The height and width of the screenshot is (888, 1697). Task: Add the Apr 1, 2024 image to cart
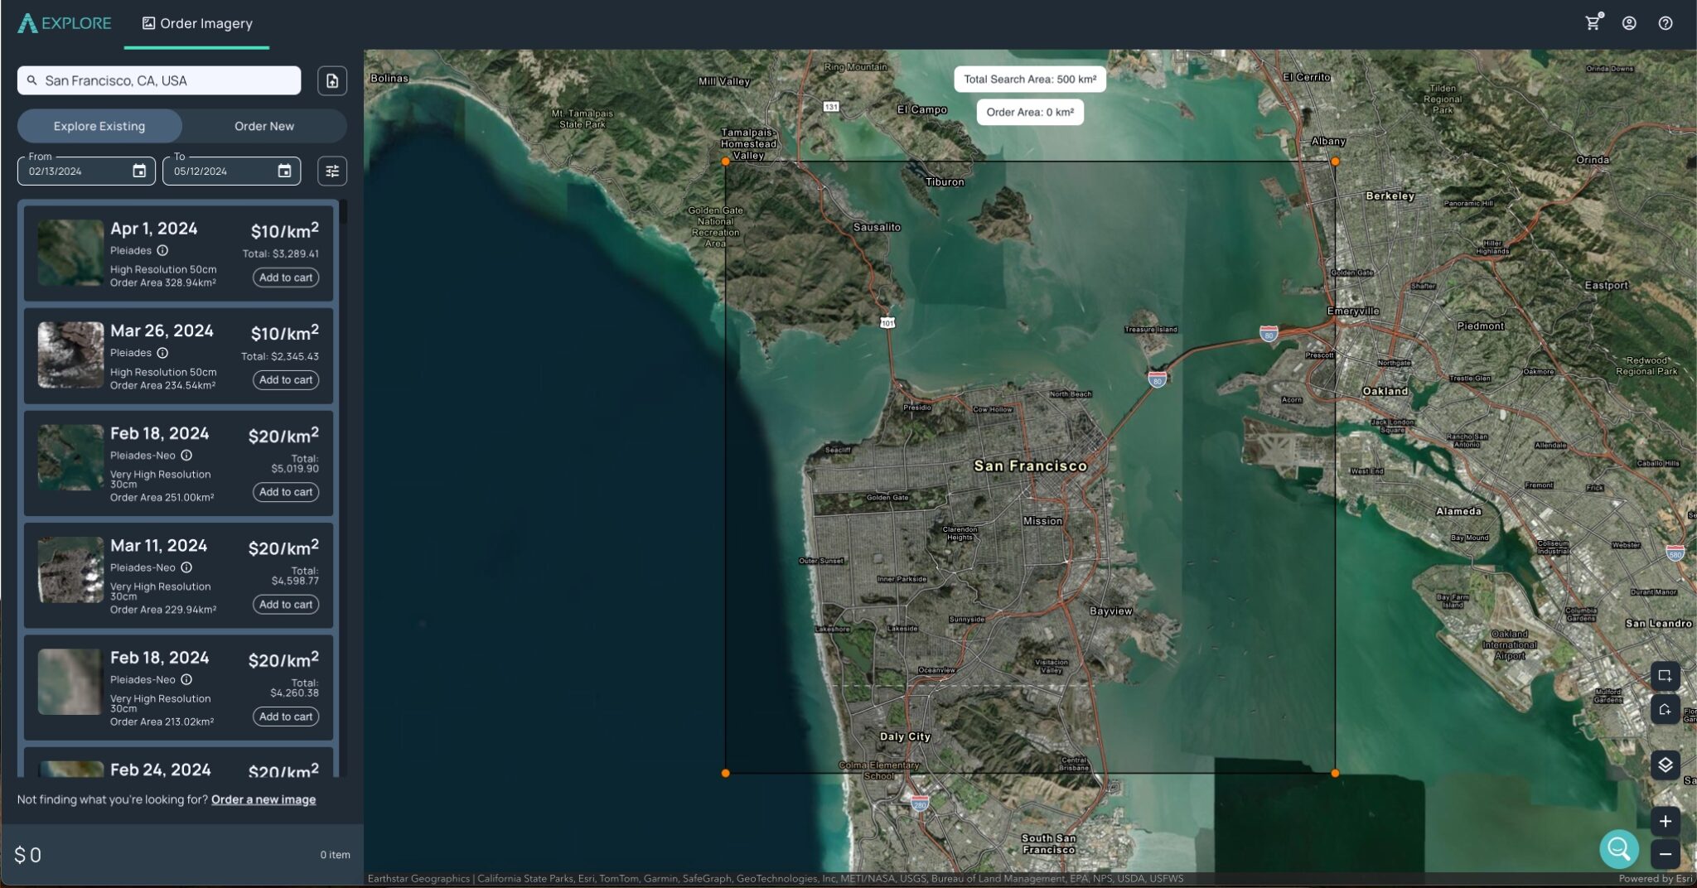tap(285, 277)
